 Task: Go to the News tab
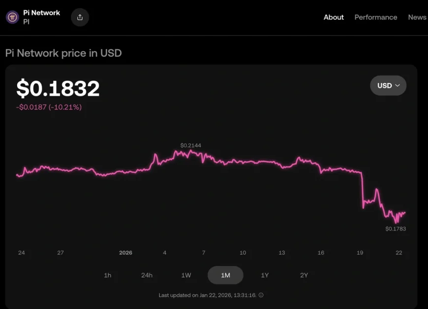point(417,17)
